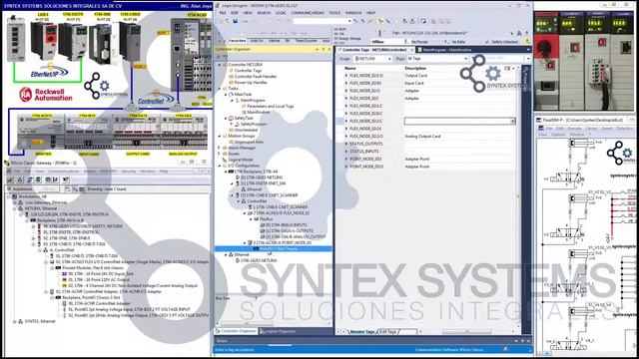Open the LOGIC menu in Logix Designer
Viewport: 639px width, 359px height.
click(281, 13)
